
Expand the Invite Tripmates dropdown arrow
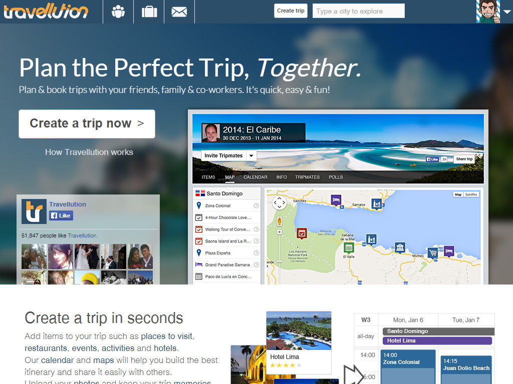pyautogui.click(x=251, y=156)
